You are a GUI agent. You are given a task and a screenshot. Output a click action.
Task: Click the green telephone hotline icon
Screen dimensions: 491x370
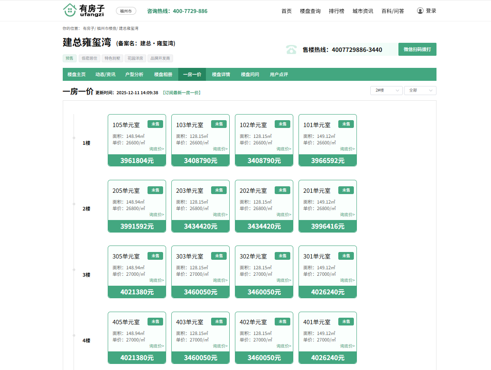pos(291,50)
